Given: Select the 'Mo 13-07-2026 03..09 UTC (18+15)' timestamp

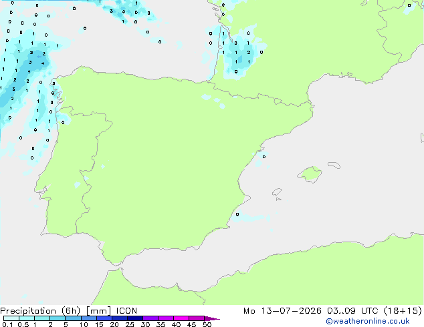Looking at the screenshot, I should tap(332, 311).
